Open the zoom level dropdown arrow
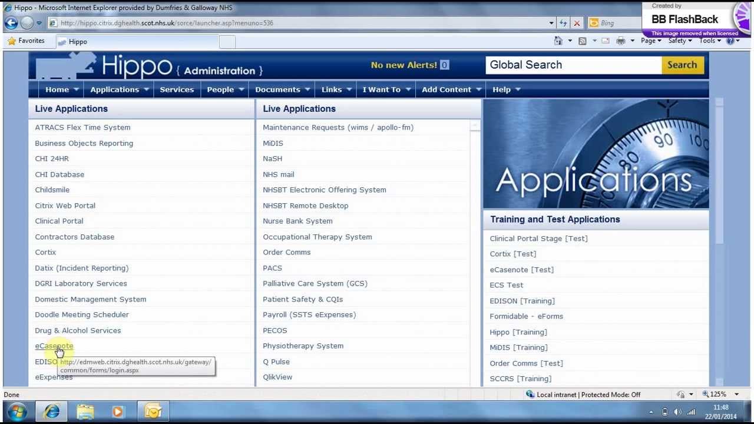 point(736,395)
